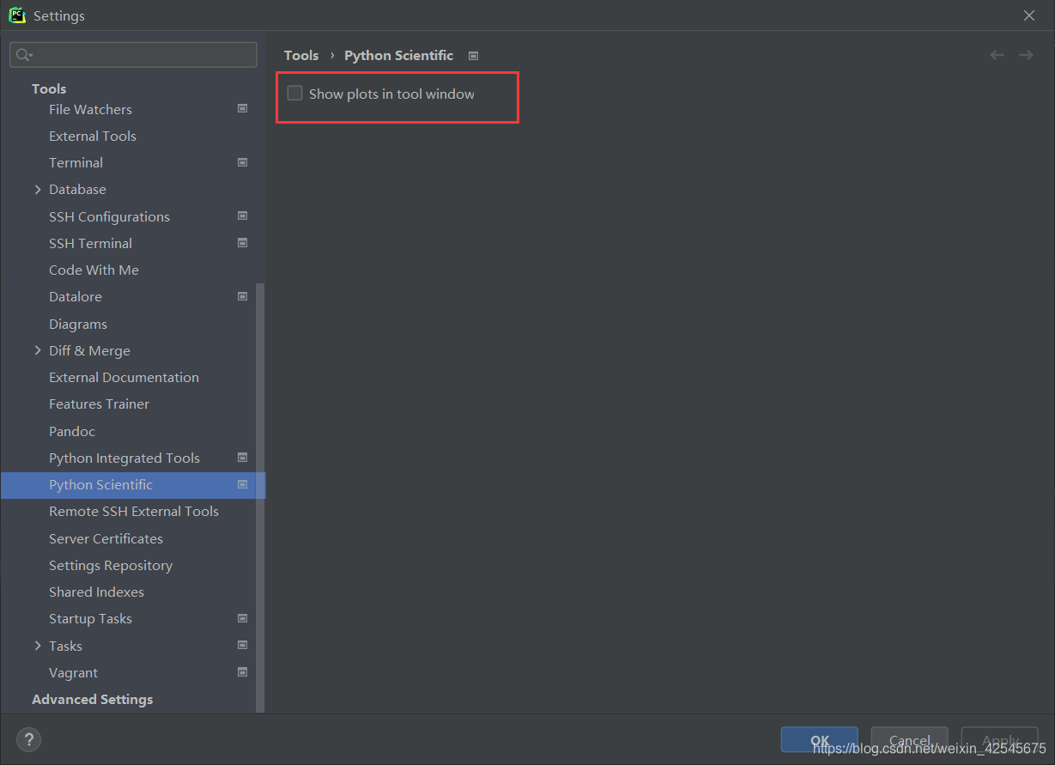Click the project marker icon next to Terminal
Screen dimensions: 1055x765
tap(242, 161)
